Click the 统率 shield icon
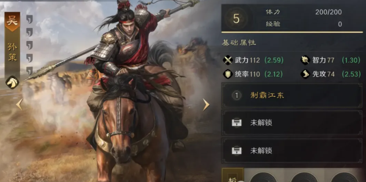Image resolution: width=366 pixels, height=182 pixels. 227,74
